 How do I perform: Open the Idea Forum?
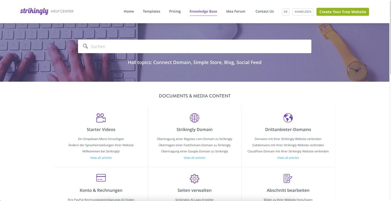coord(236,11)
